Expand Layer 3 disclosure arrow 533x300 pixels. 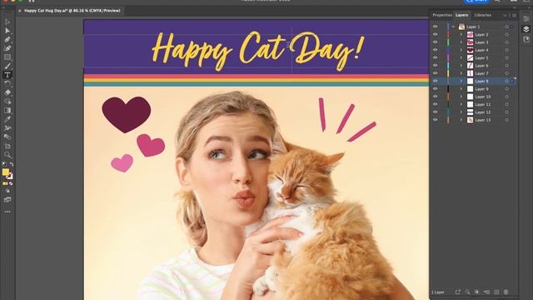point(461,42)
